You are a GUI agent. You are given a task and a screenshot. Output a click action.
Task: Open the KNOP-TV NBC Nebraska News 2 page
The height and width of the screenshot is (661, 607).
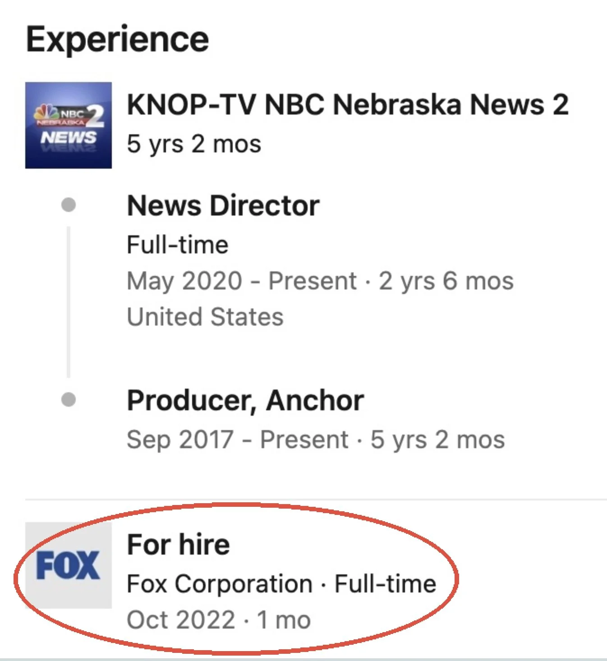click(x=348, y=105)
